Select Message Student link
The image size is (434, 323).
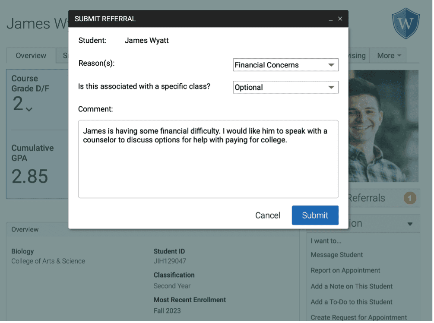336,255
